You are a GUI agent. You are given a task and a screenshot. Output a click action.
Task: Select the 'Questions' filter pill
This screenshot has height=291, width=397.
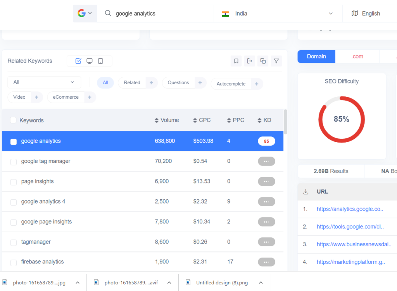pos(178,83)
